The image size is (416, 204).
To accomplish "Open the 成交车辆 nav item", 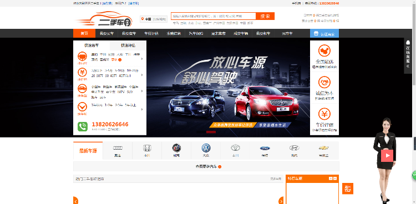I will click(241, 34).
